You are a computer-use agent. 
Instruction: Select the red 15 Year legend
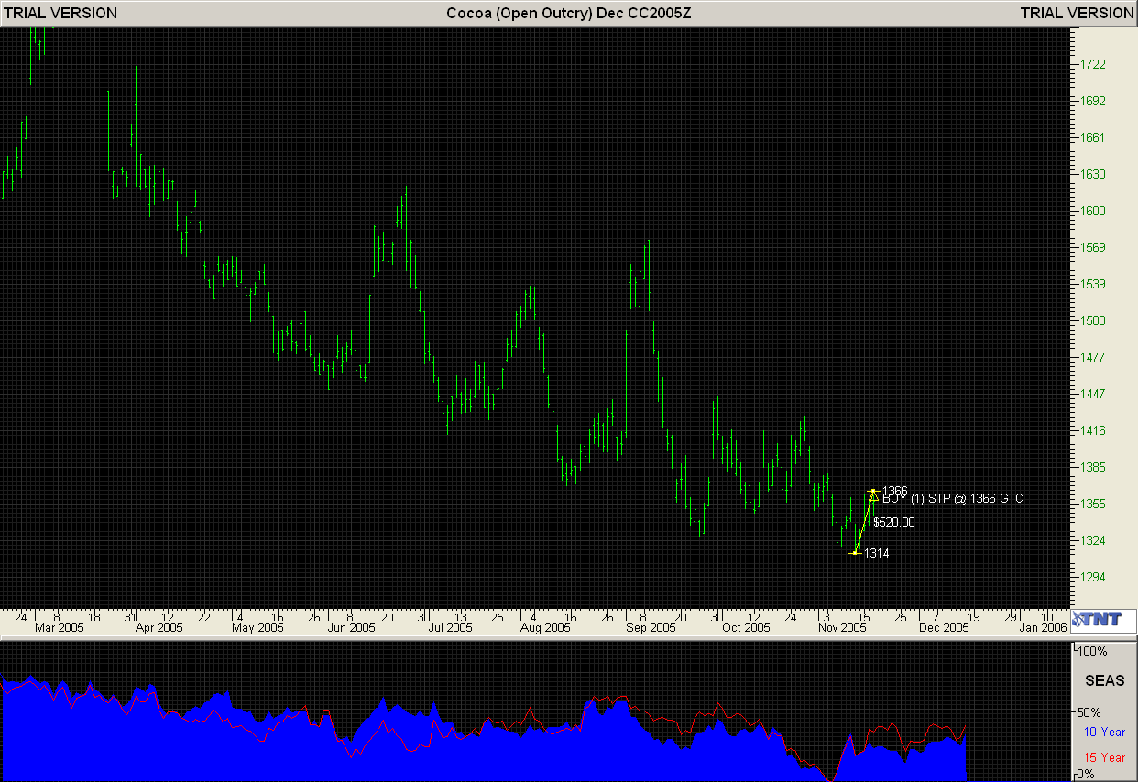click(x=1104, y=757)
